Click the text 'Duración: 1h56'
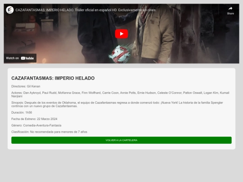This screenshot has height=182, width=243. click(x=22, y=112)
